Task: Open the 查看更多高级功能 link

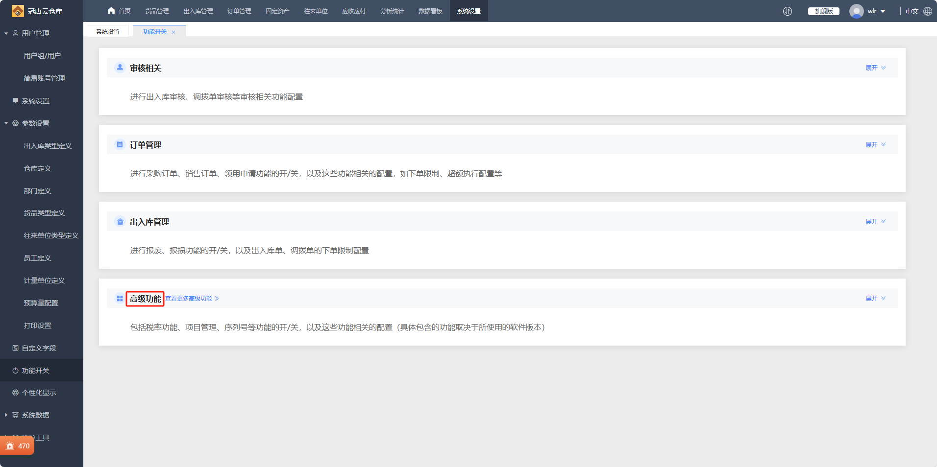Action: coord(192,299)
